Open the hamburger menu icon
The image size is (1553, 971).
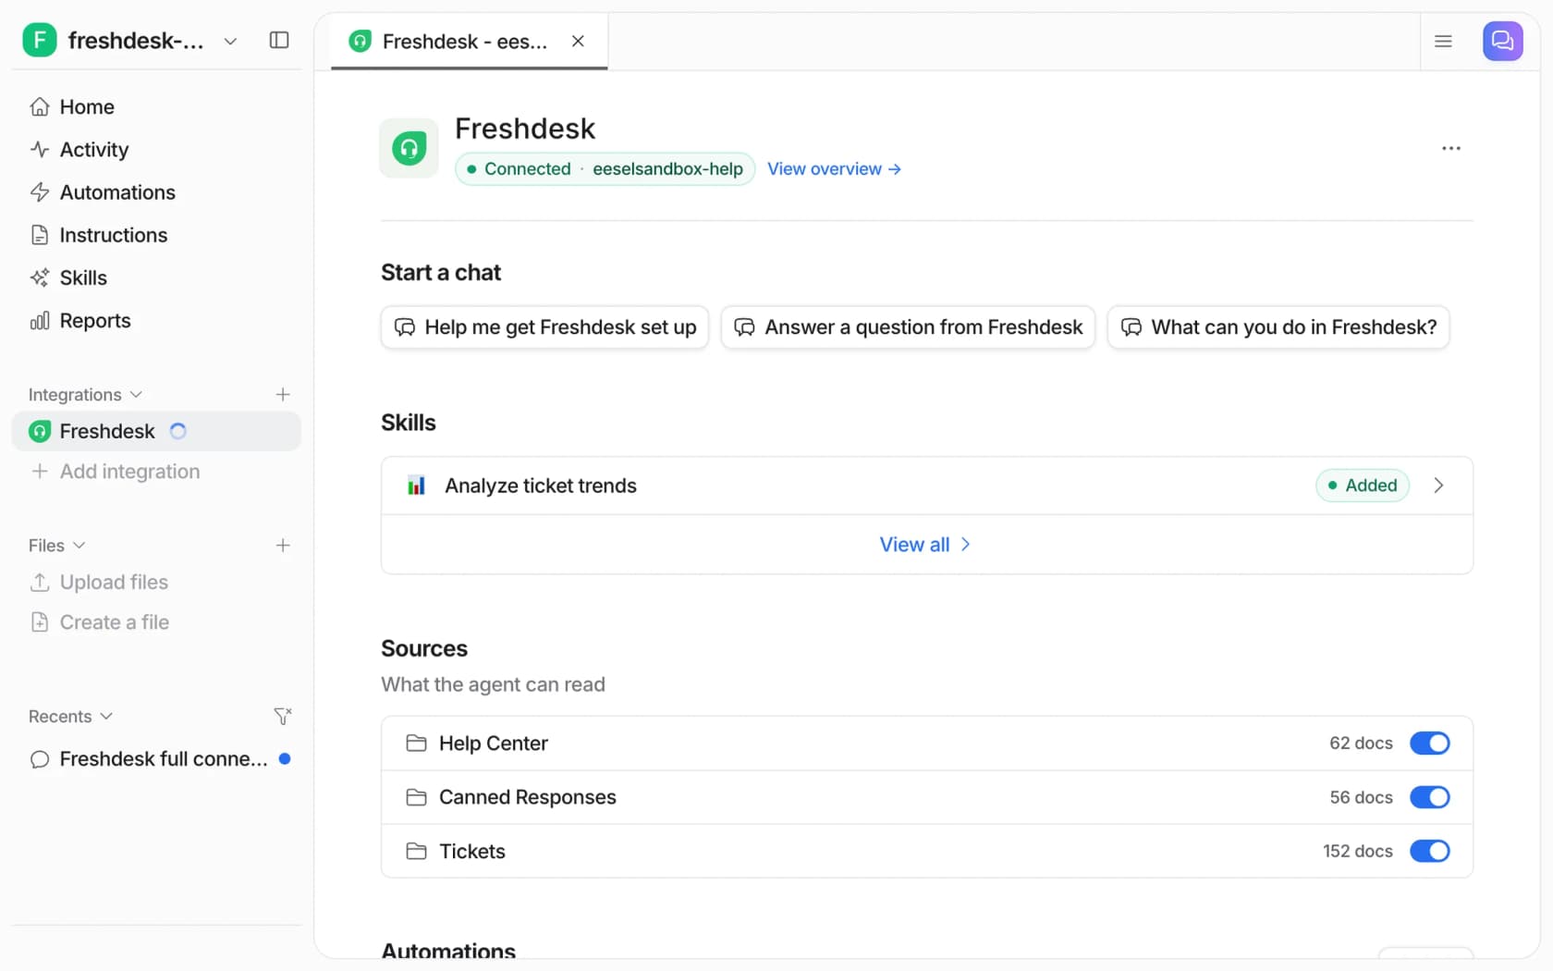(x=1443, y=41)
